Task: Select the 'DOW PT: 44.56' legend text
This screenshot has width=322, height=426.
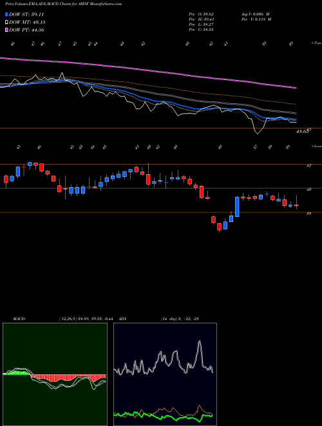Action: [x=26, y=30]
